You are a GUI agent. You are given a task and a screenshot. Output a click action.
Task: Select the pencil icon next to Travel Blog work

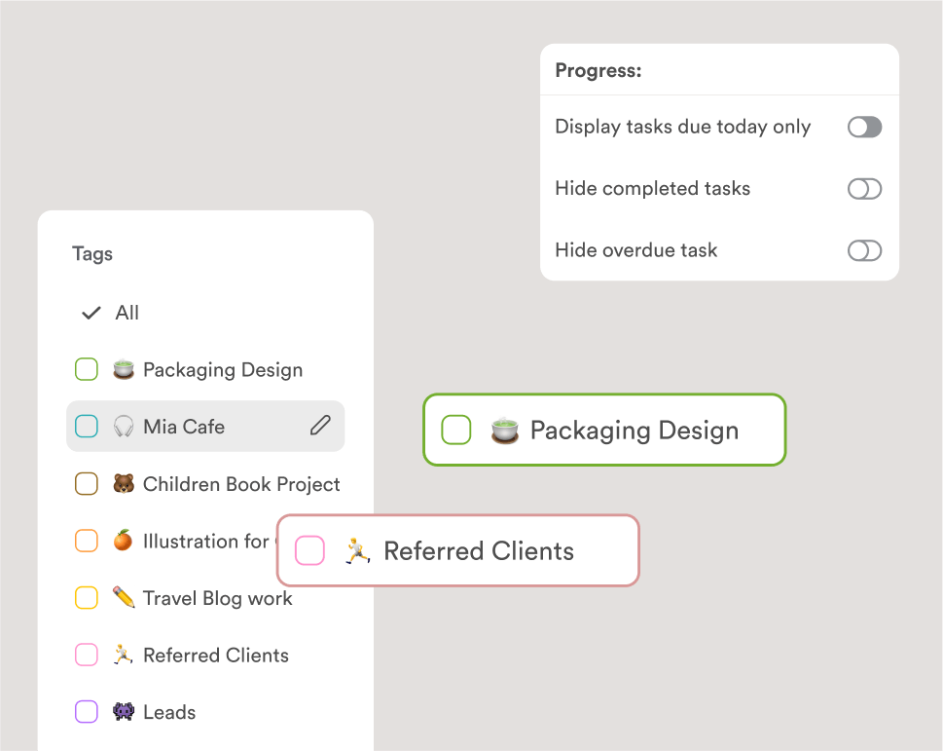point(123,598)
